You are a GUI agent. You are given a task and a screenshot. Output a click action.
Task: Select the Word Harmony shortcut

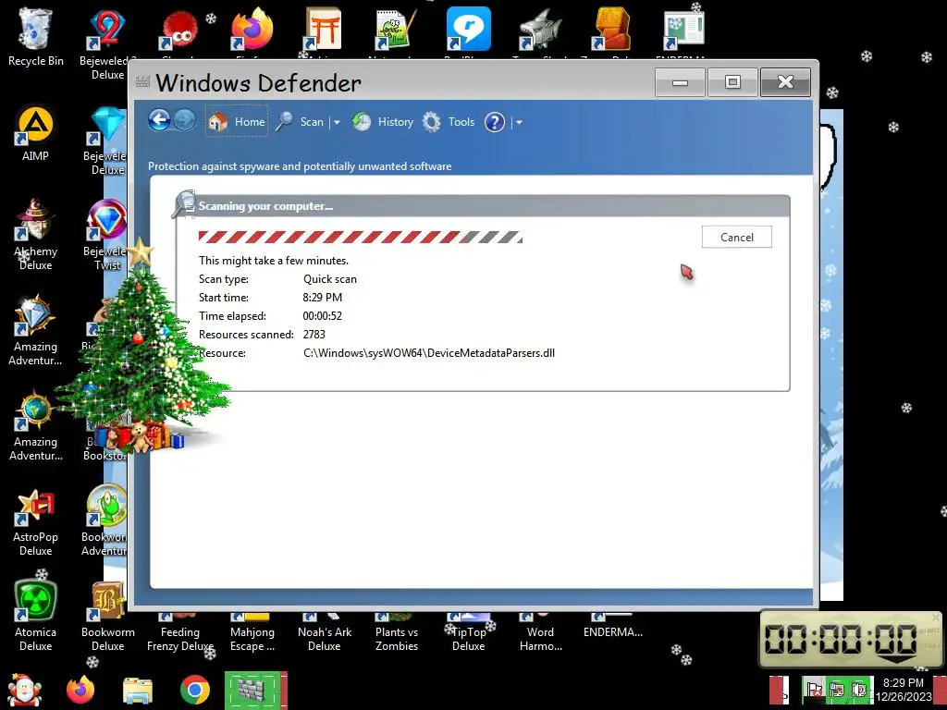(540, 632)
